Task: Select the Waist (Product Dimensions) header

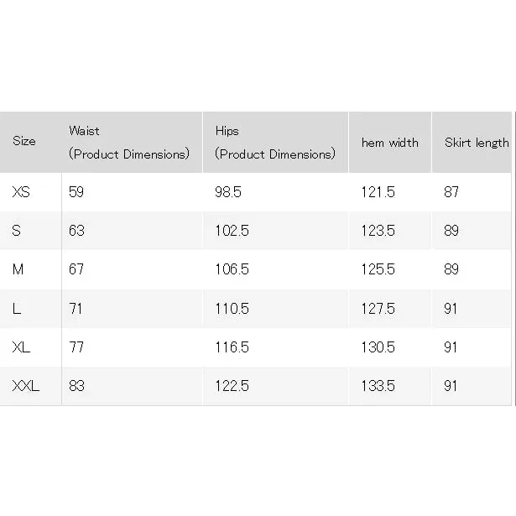Action: [x=129, y=143]
